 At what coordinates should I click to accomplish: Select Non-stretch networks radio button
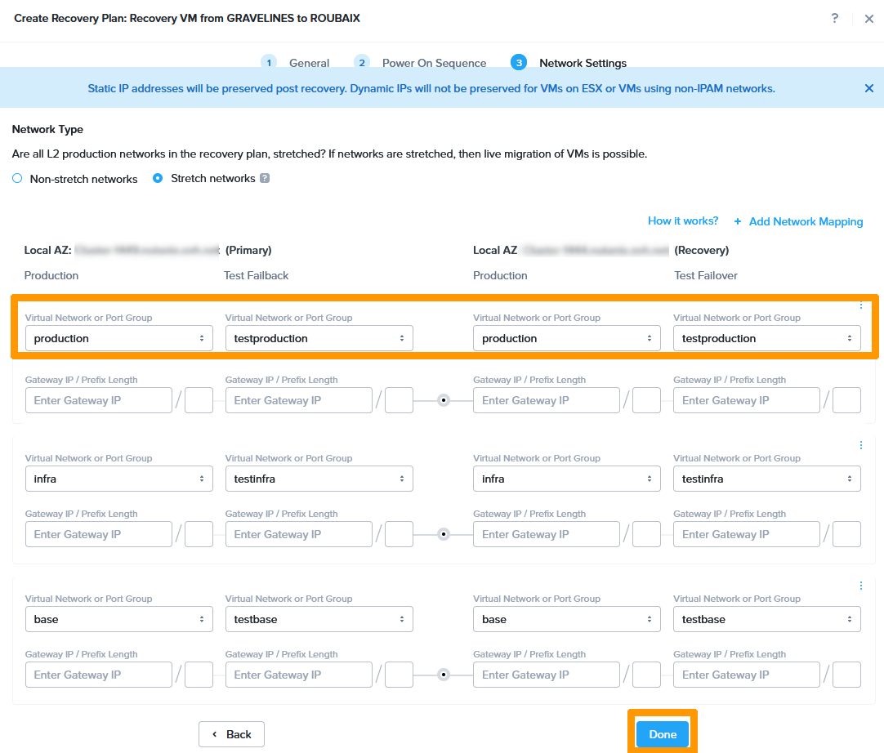17,178
